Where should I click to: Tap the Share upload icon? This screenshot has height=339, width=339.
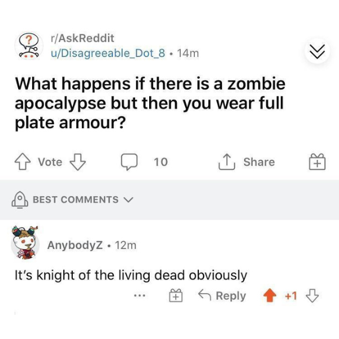(227, 162)
